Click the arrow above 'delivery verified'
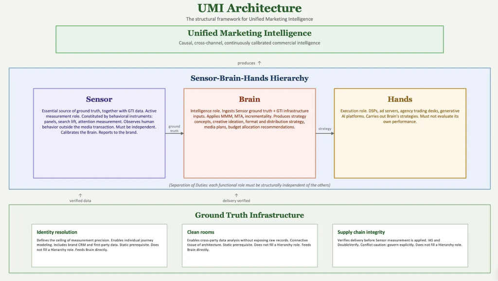498x281 pixels. [x=236, y=196]
